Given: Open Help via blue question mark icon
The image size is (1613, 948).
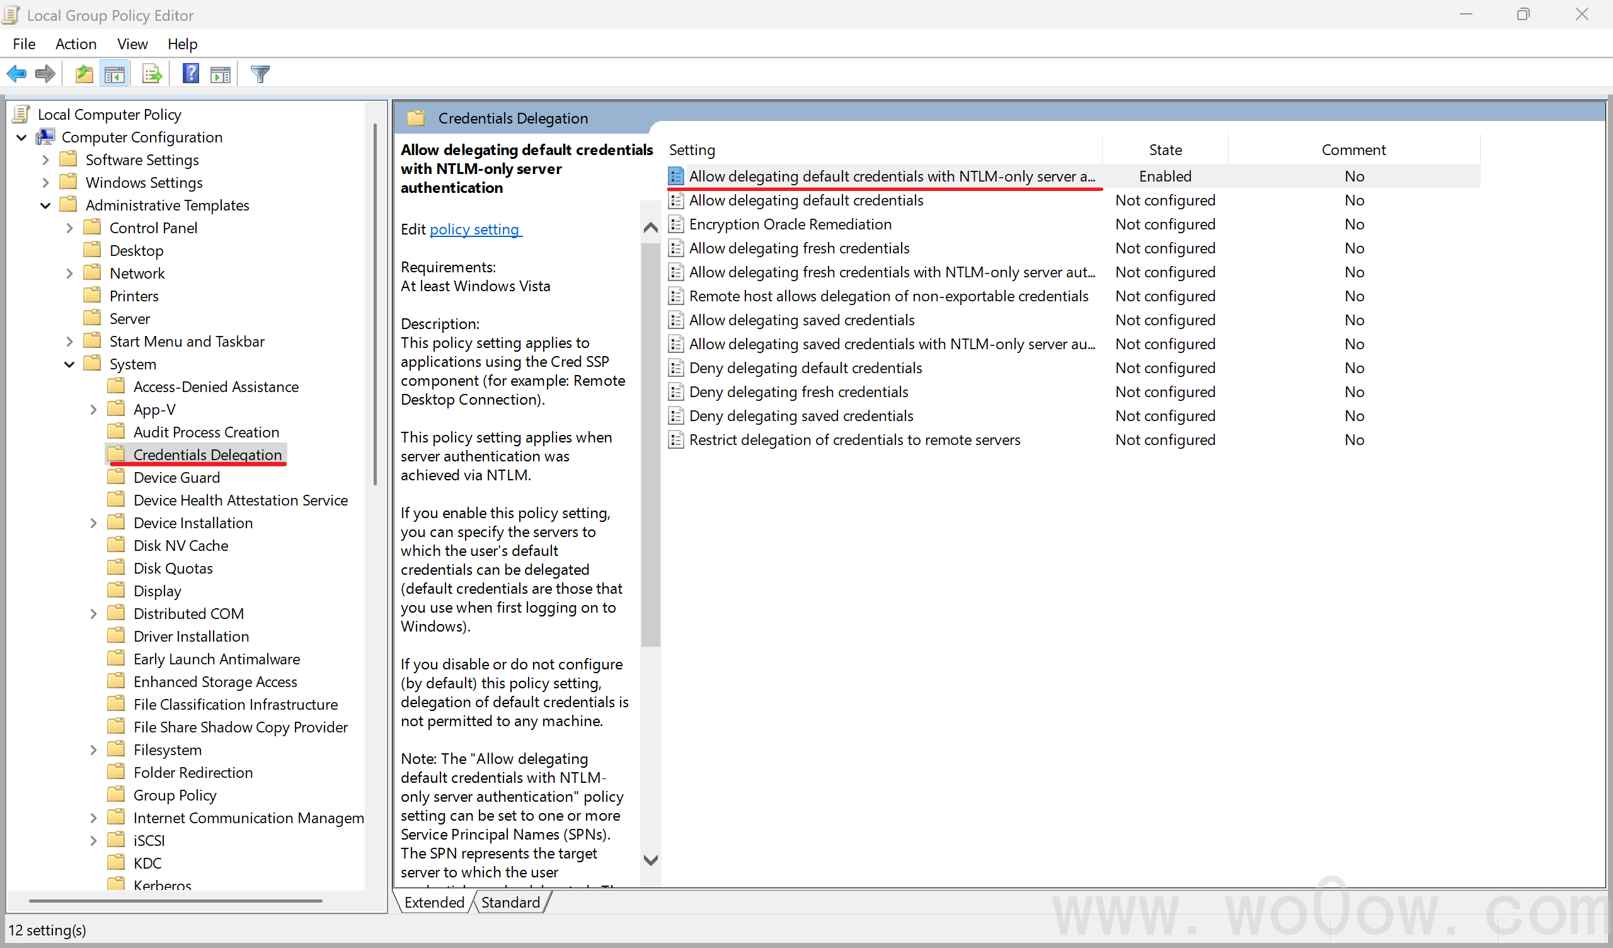Looking at the screenshot, I should pyautogui.click(x=190, y=74).
